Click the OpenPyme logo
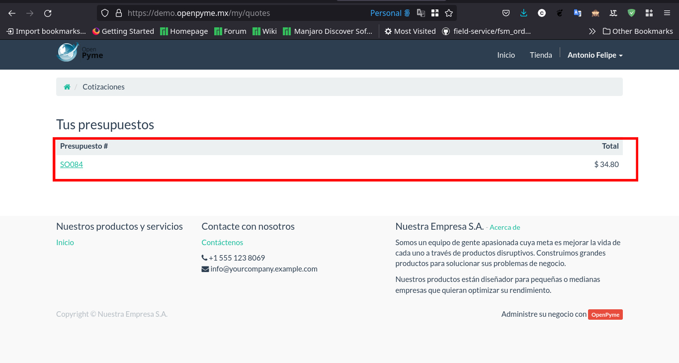Image resolution: width=679 pixels, height=363 pixels. click(80, 53)
